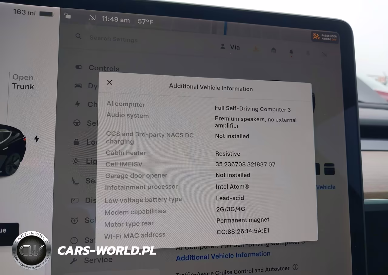
Task: Click Not installed in Garage door opener row
Action: (233, 175)
